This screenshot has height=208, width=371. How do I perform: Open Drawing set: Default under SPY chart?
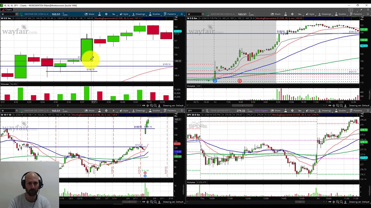pos(359,202)
